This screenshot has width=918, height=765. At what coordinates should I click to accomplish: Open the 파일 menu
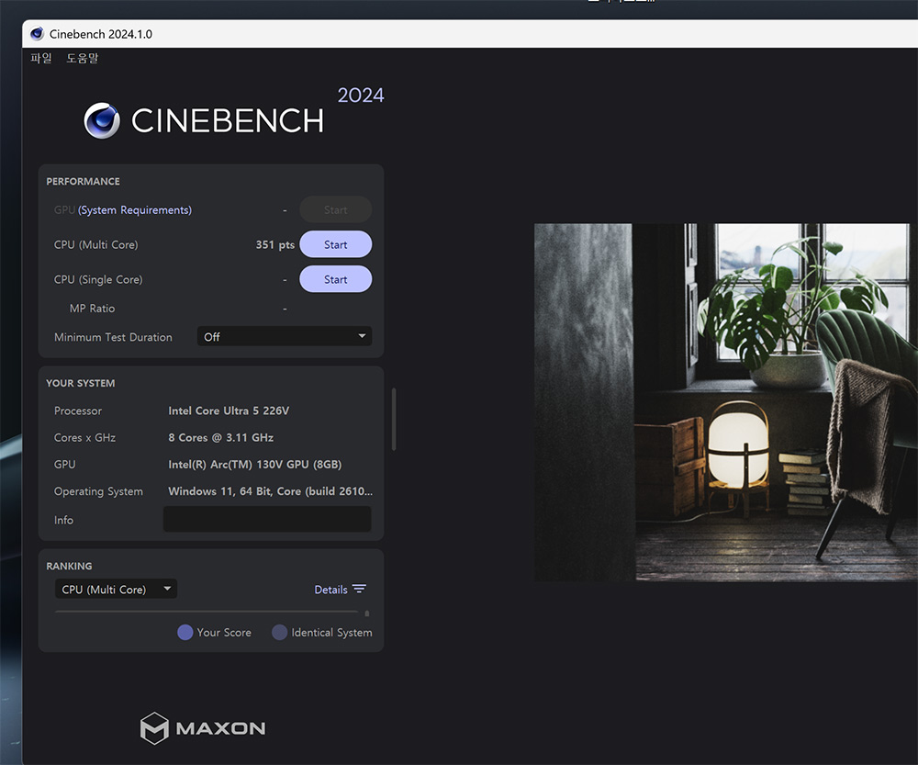pos(41,58)
